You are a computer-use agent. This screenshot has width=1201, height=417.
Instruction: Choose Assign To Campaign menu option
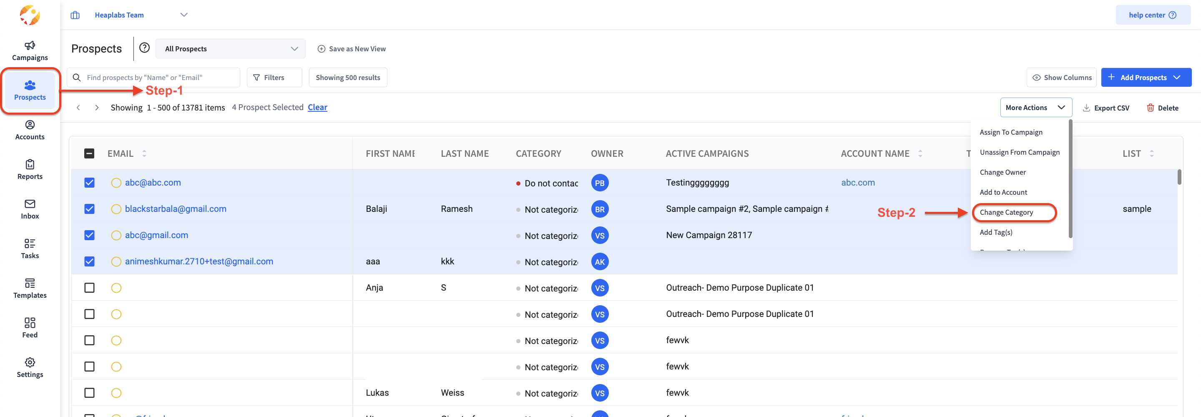[1011, 133]
